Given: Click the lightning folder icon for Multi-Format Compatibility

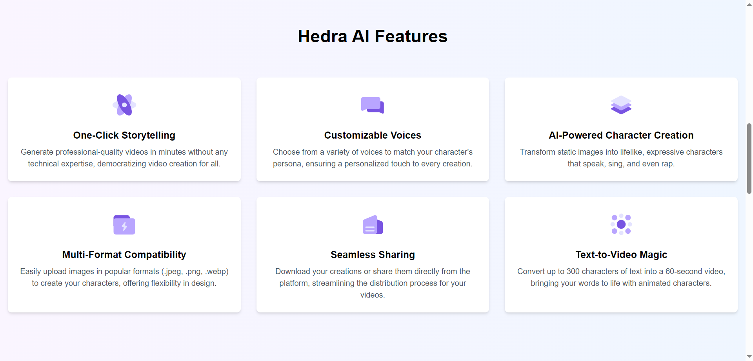Looking at the screenshot, I should click(x=124, y=225).
